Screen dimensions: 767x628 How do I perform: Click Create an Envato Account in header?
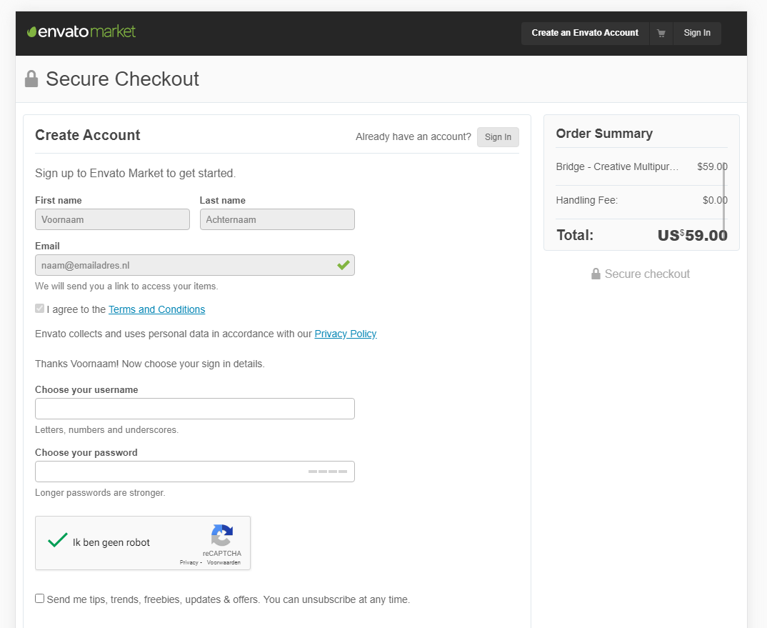tap(585, 34)
